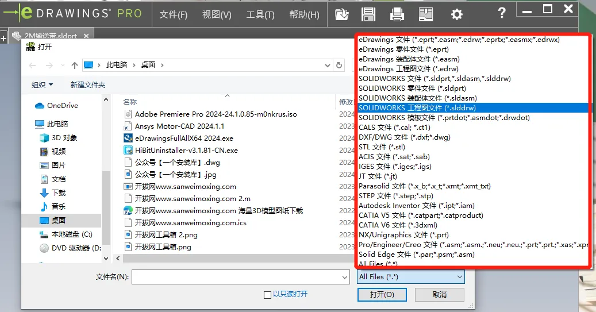Click the forward navigation arrow
Viewport: 596px width, 312px height.
(49, 66)
